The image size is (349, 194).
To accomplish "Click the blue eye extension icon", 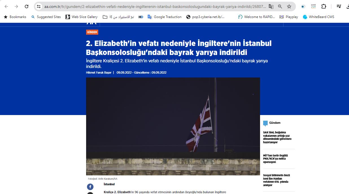I will pos(303,6).
